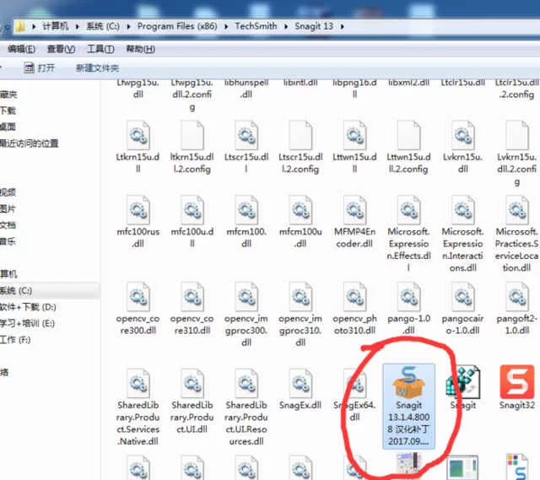540x480 pixels.
Task: Select the pangocairo-1.0.dll file
Action: pyautogui.click(x=463, y=309)
